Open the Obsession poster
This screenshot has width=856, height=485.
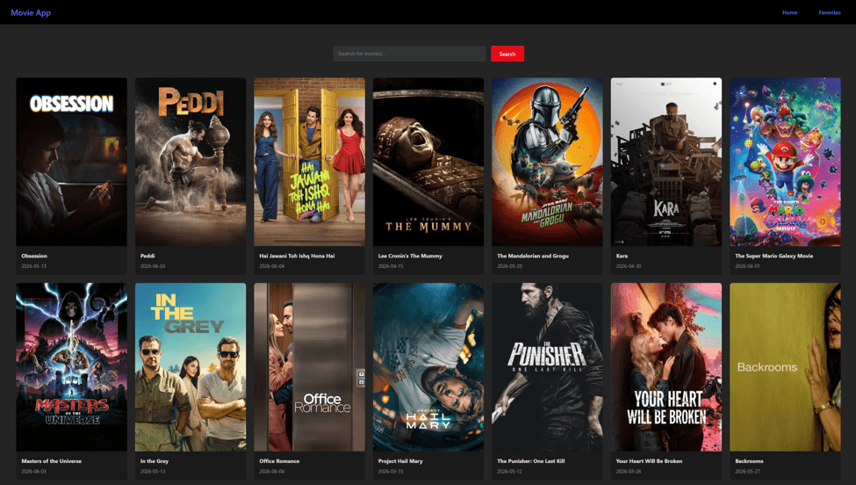71,162
